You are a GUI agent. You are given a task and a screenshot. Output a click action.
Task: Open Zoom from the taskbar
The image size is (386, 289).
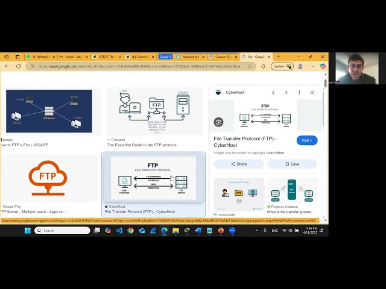pyautogui.click(x=232, y=231)
